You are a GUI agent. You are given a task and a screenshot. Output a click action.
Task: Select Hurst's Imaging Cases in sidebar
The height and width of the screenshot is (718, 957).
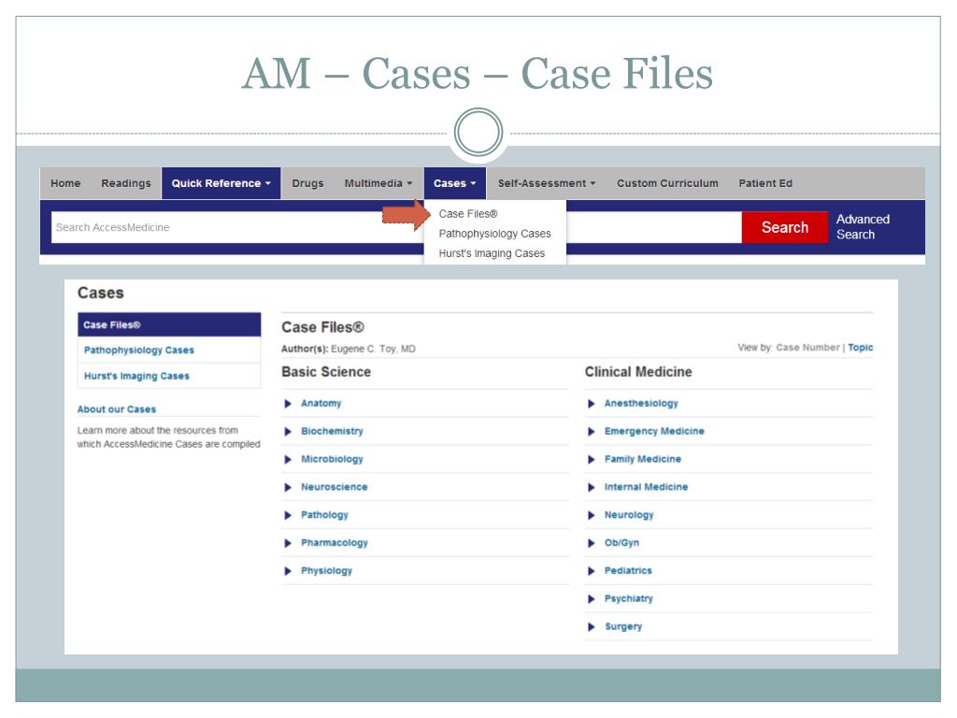point(169,376)
